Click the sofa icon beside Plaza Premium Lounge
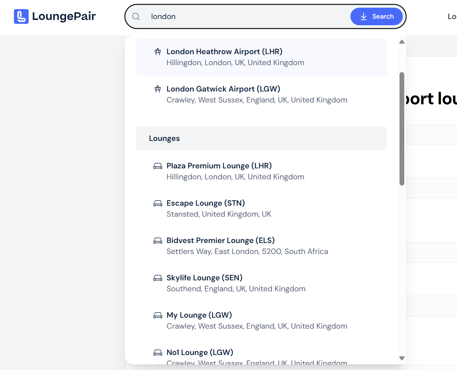 click(x=158, y=166)
